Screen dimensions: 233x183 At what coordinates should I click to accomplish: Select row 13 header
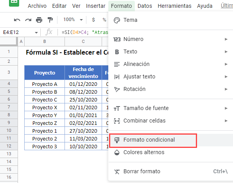coord(9,154)
